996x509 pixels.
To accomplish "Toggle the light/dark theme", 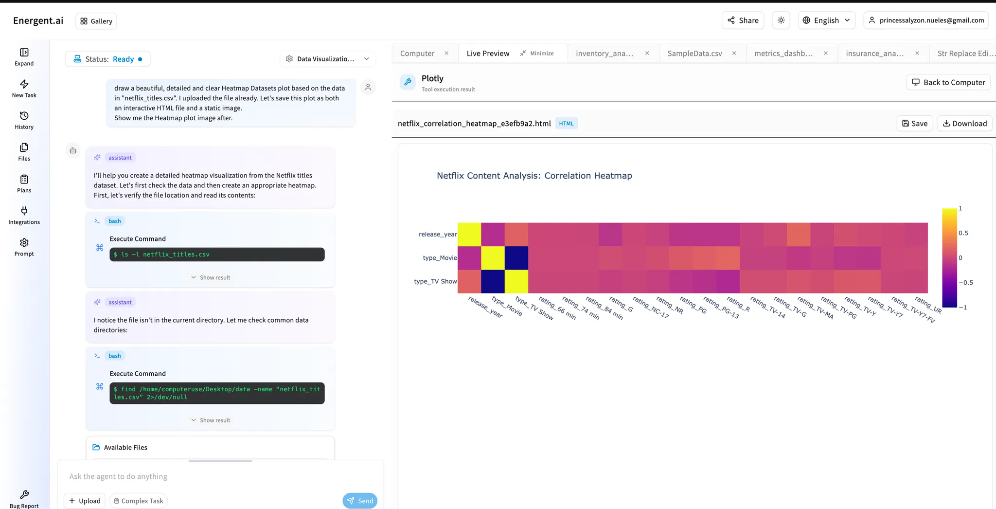I will coord(781,20).
